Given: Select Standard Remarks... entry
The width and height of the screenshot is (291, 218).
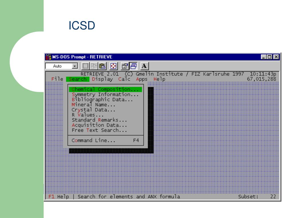Looking at the screenshot, I should pos(105,120).
